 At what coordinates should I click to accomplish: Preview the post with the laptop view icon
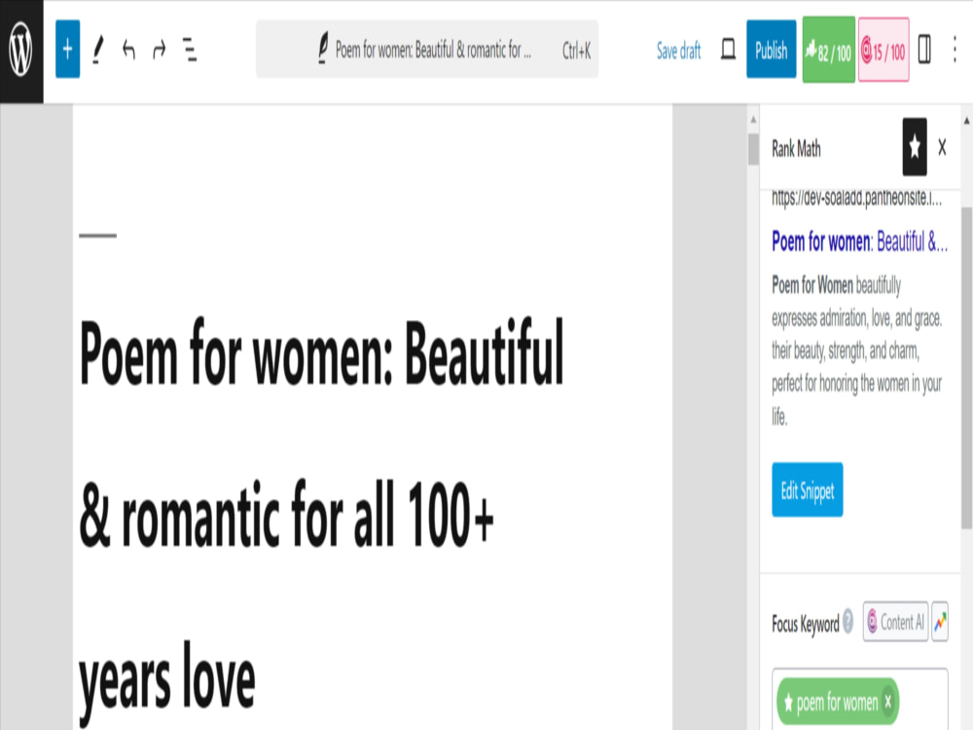(728, 49)
